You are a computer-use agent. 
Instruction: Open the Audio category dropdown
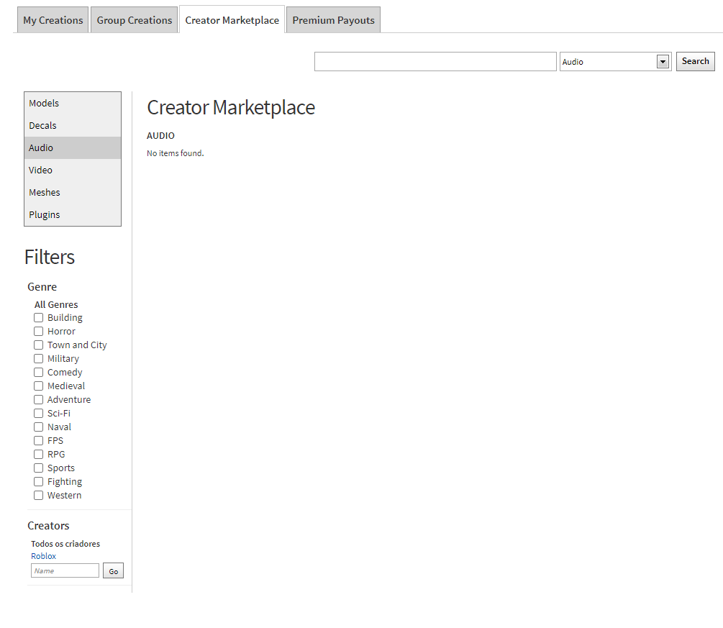click(616, 61)
